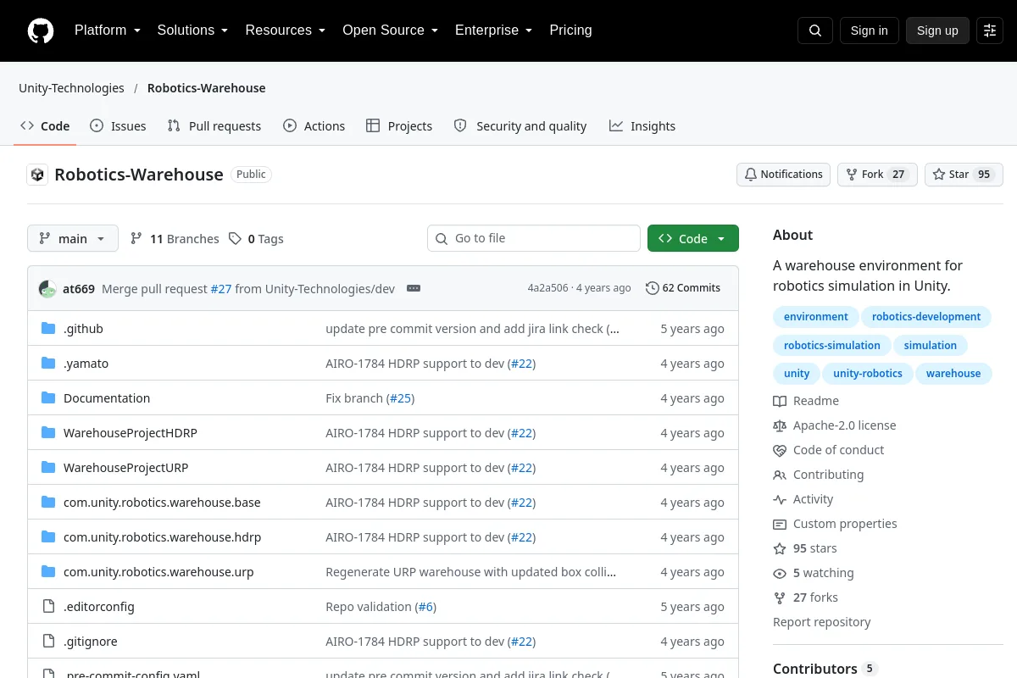This screenshot has width=1017, height=678.
Task: Switch to the Issues tab
Action: 118,126
